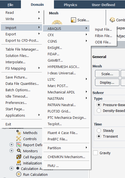
Task: Open the Partition import submenu
Action: pyautogui.click(x=66, y=148)
